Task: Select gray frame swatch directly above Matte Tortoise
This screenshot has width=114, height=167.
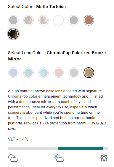Action: 13,20
